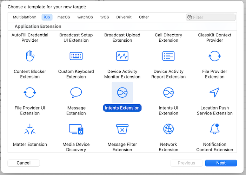Open the DriverKit tab
246x175 pixels.
coord(124,17)
